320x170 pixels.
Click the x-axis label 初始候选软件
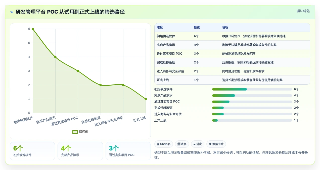pos(23,120)
